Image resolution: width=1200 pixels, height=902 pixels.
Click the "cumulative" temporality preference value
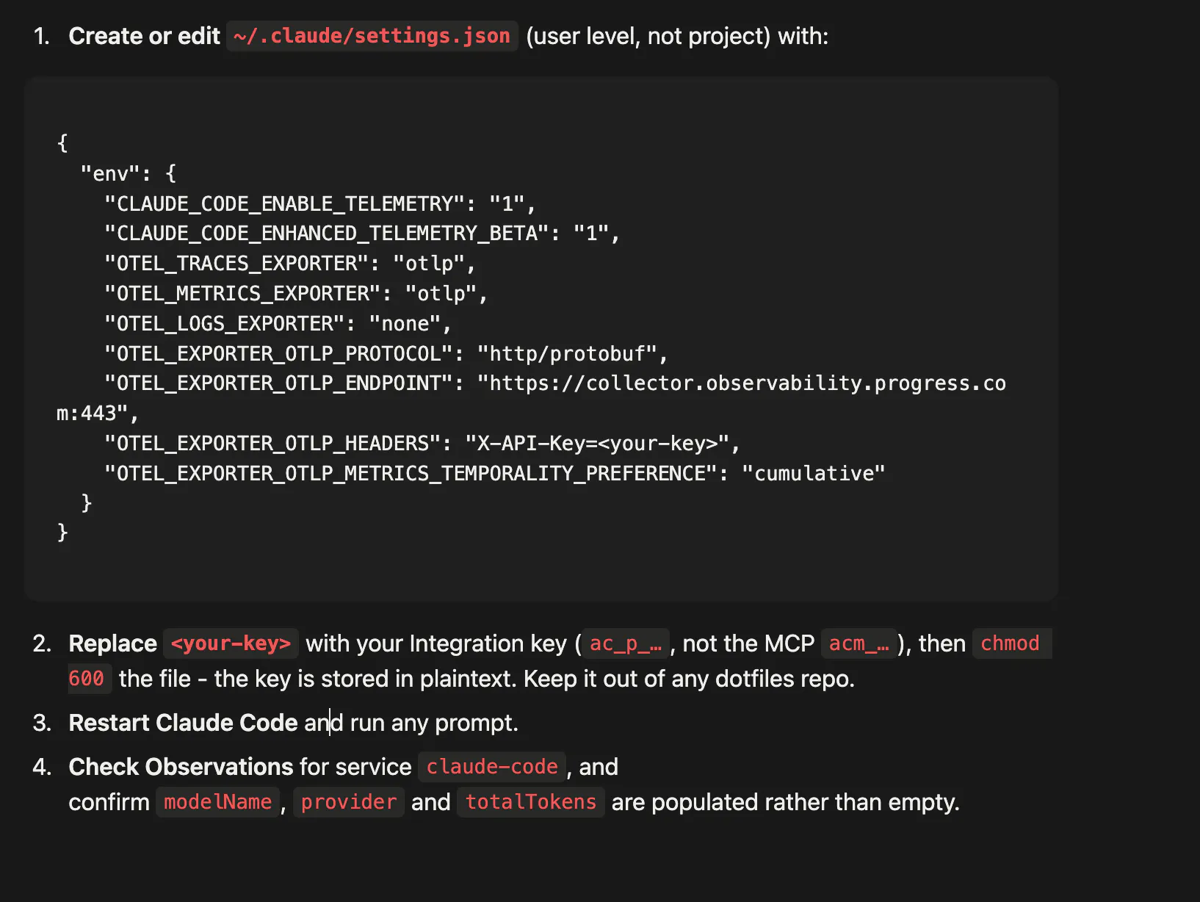[814, 474]
